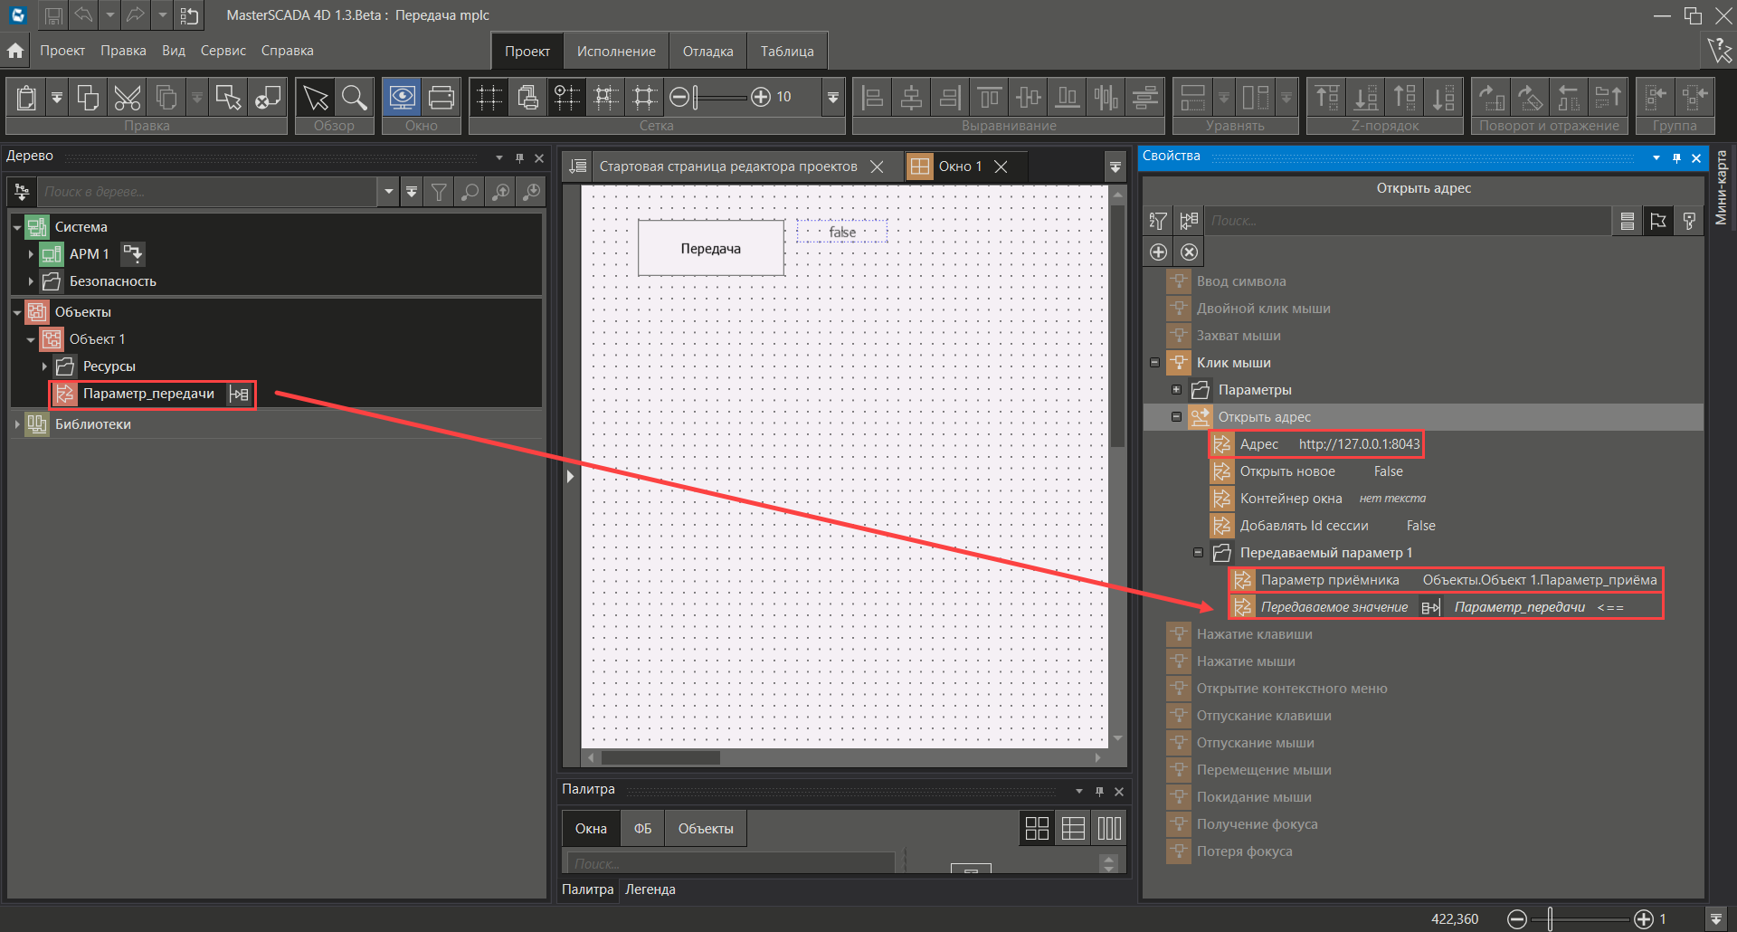Viewport: 1737px width, 932px height.
Task: Click the Cut scissors icon
Action: coord(127,98)
